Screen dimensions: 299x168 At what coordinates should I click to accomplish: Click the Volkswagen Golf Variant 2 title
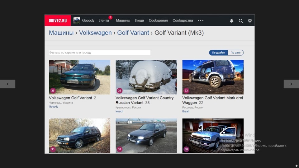pos(73,98)
